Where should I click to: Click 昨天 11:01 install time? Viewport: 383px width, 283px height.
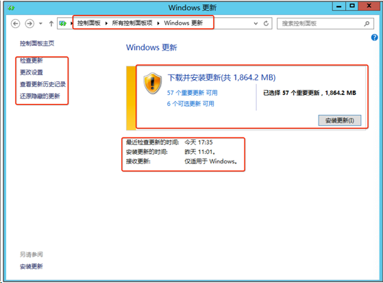coord(200,152)
